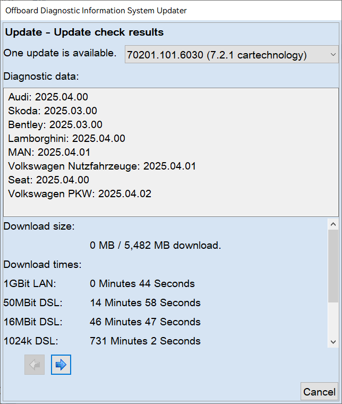
Task: Select the Skoda: 2025.03.00 line
Action: [53, 111]
